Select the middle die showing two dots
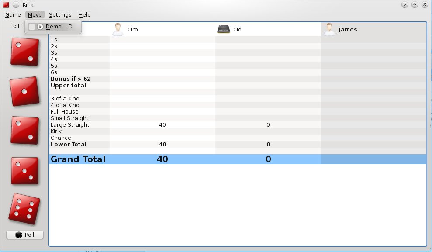 [24, 130]
